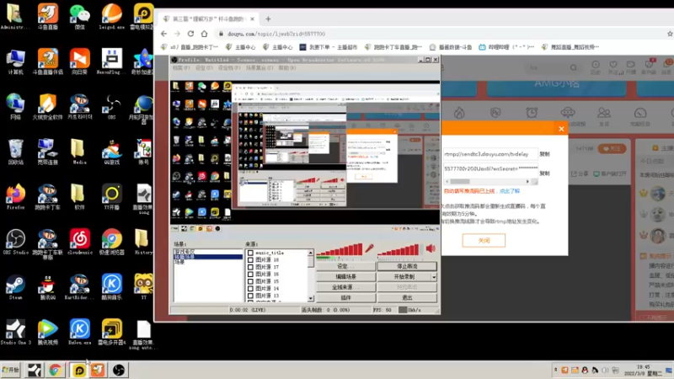Toggle the 图片源 18 source checkbox

click(x=250, y=260)
